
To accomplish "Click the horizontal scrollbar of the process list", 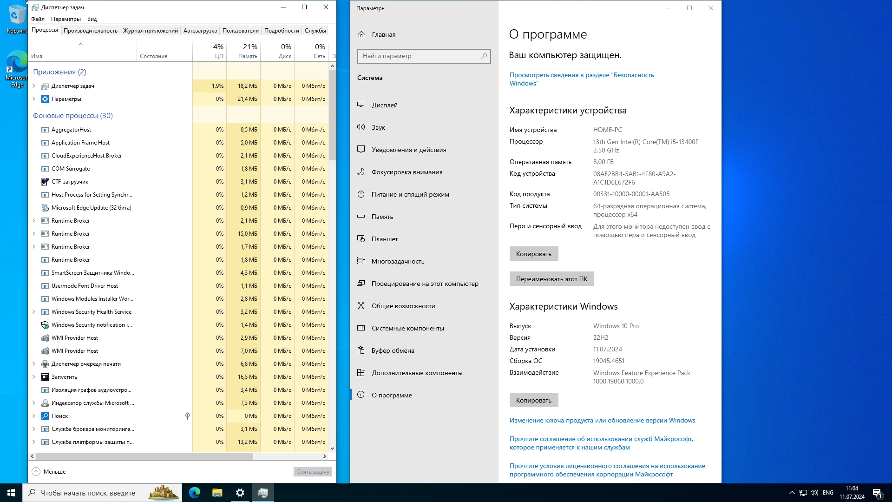I will pos(144,456).
